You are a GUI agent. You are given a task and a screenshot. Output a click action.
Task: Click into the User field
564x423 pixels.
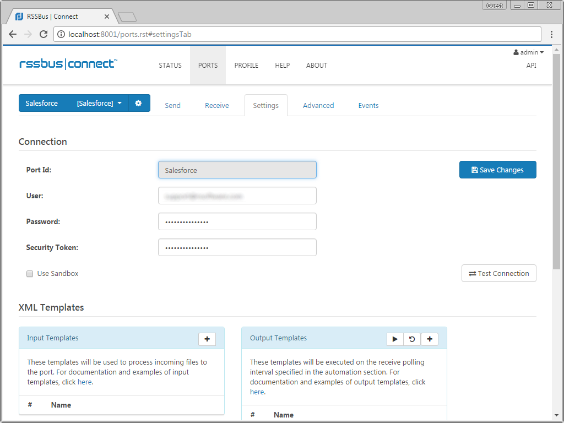(x=237, y=196)
